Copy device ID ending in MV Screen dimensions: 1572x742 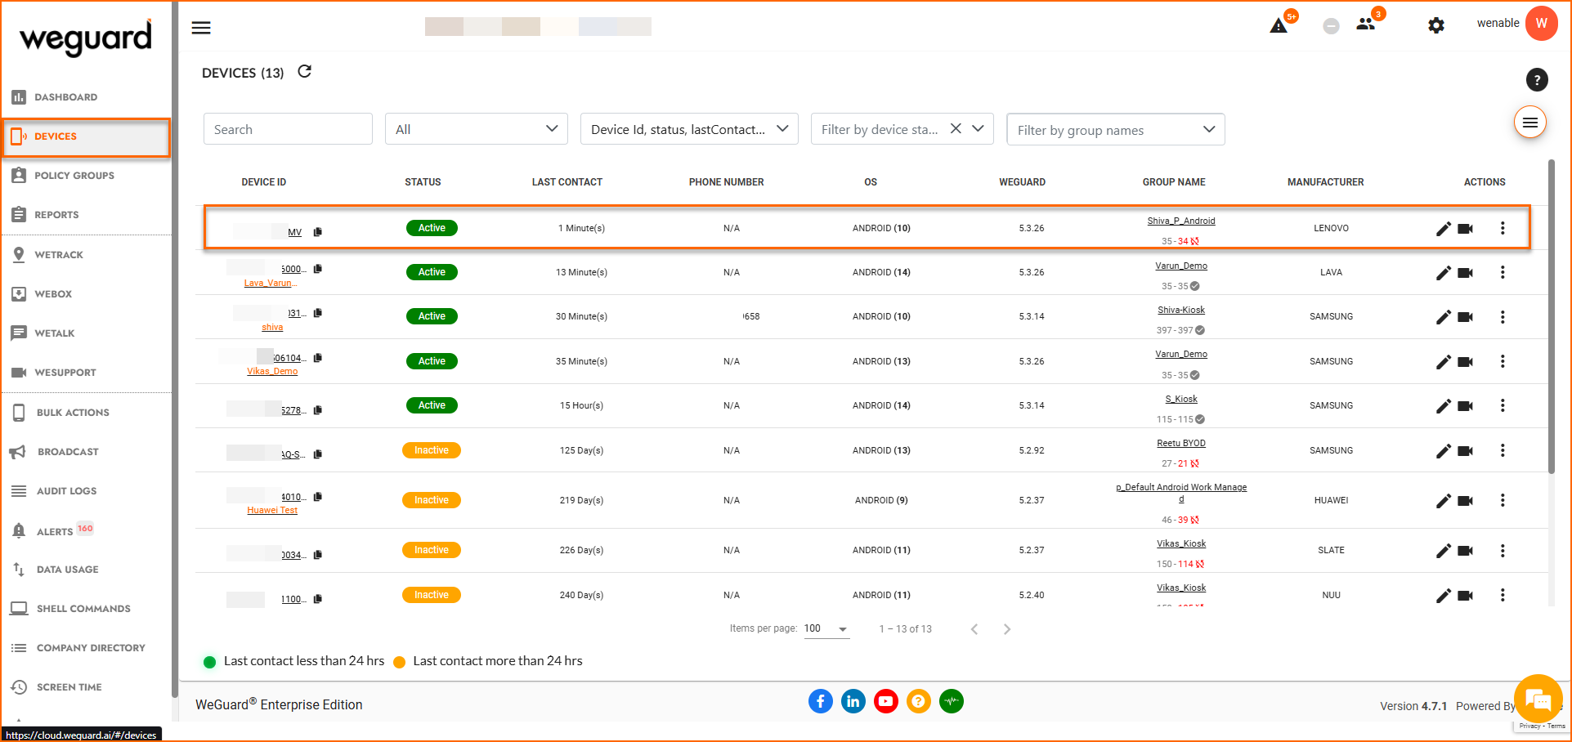click(318, 232)
